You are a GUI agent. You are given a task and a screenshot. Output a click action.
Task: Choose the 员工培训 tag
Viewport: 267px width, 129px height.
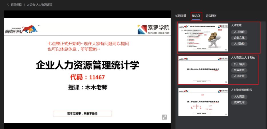[x=239, y=64]
